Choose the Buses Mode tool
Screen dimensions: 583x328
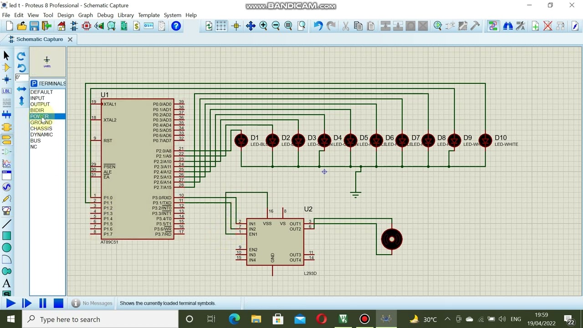point(6,115)
